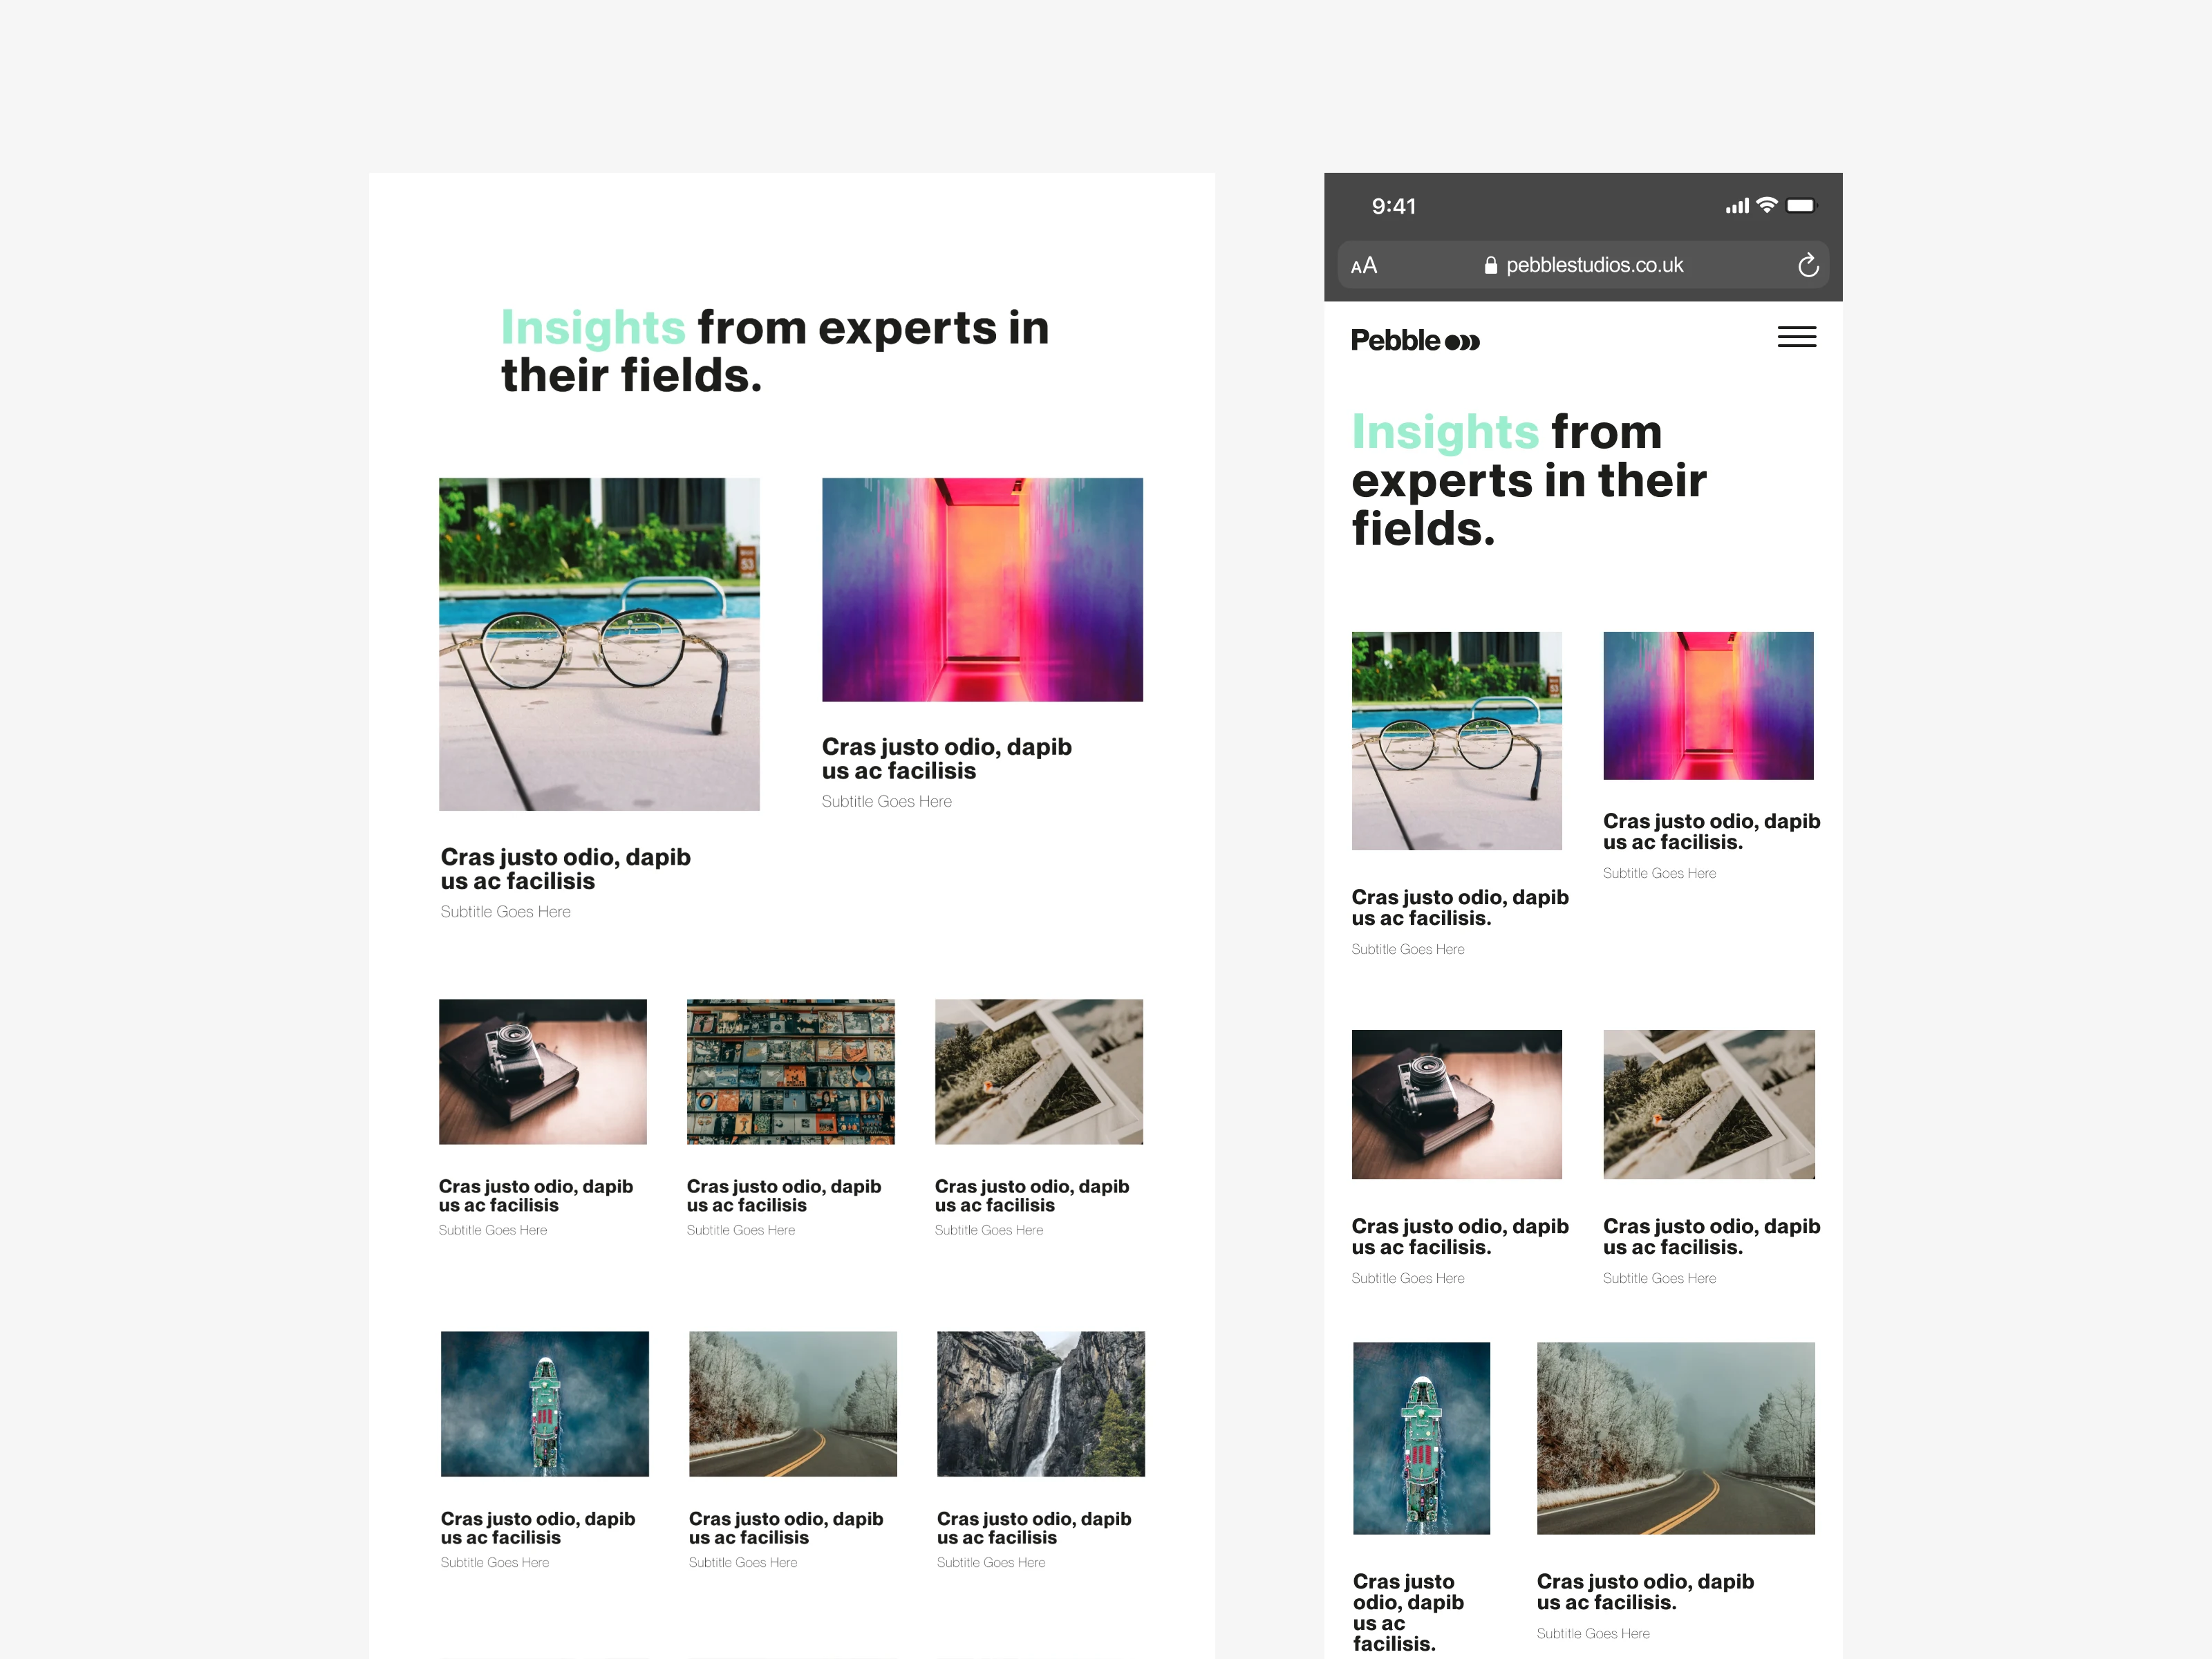Click 'Subtitle Goes Here' under desktop neon corridor card

[x=887, y=802]
